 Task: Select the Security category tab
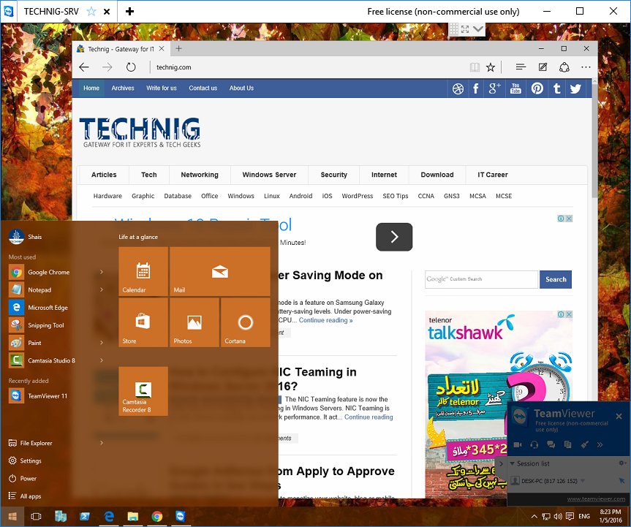coord(333,175)
